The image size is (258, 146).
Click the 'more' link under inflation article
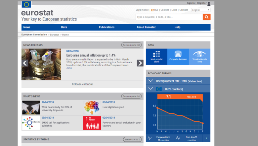click(69, 68)
